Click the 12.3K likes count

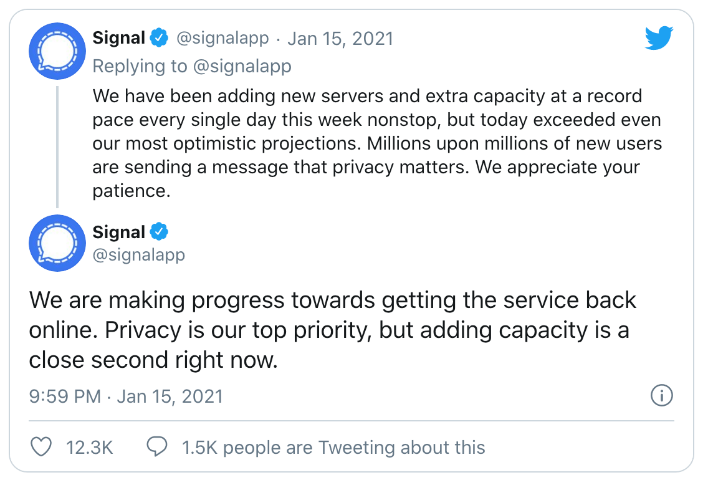(x=89, y=448)
